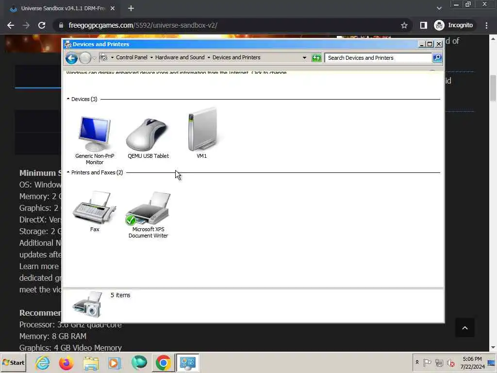Click the Control Panel taskbar button
The width and height of the screenshot is (497, 373).
coord(188,362)
